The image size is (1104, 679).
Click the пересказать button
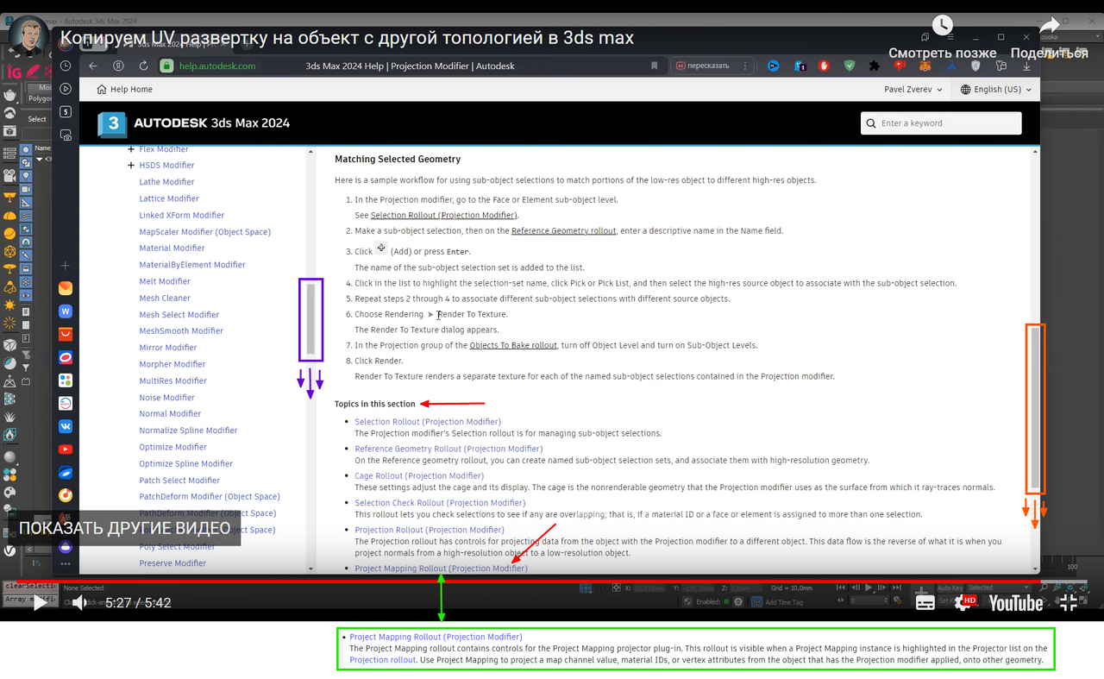(703, 66)
